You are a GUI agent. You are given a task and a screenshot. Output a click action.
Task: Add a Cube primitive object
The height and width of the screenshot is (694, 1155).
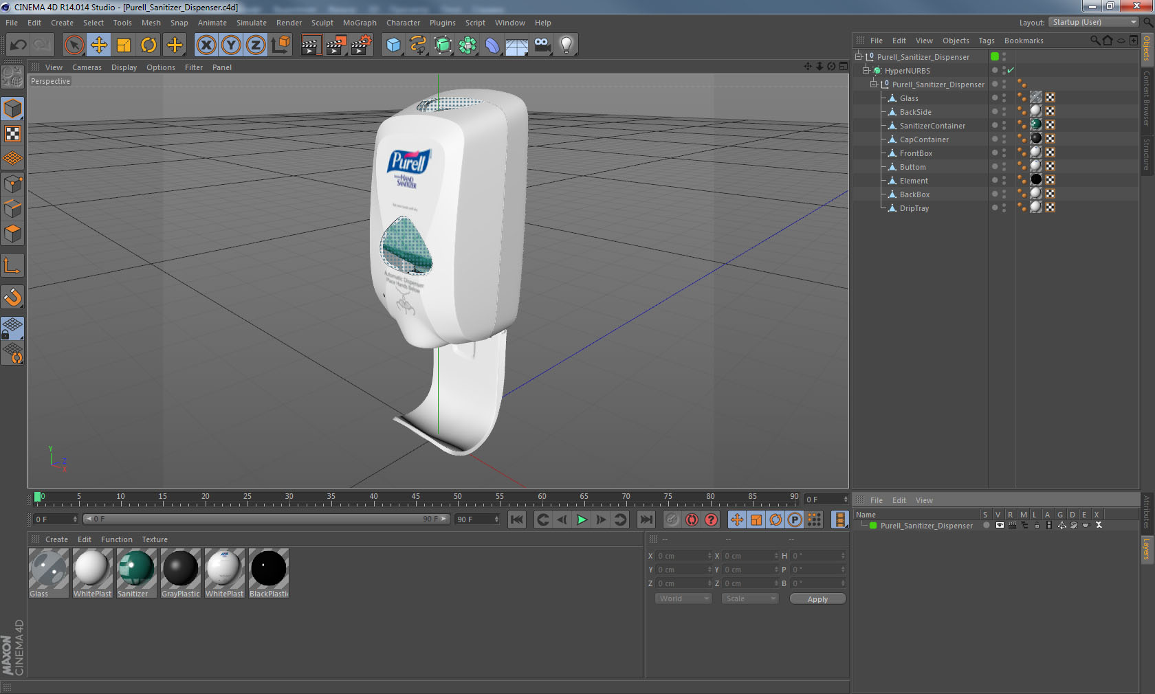coord(393,45)
